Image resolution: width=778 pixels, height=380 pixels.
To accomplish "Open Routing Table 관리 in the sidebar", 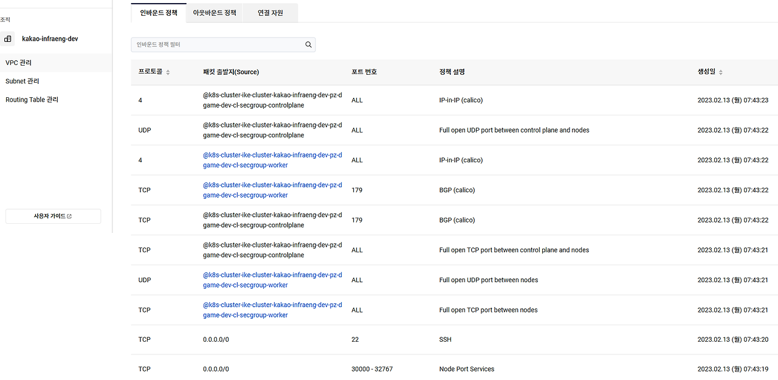I will coord(56,100).
